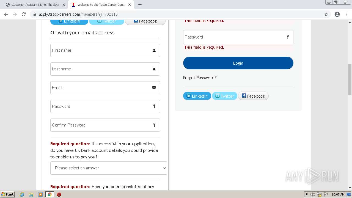Open the Windows Start menu
This screenshot has width=352, height=198.
pyautogui.click(x=7, y=194)
